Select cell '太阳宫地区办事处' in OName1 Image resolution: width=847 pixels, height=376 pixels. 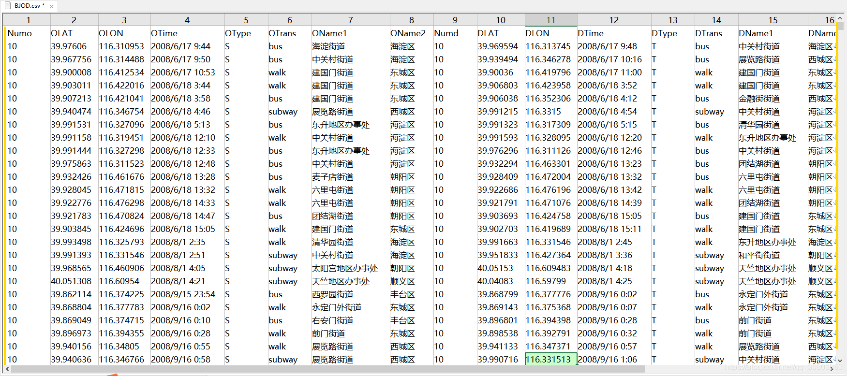351,268
